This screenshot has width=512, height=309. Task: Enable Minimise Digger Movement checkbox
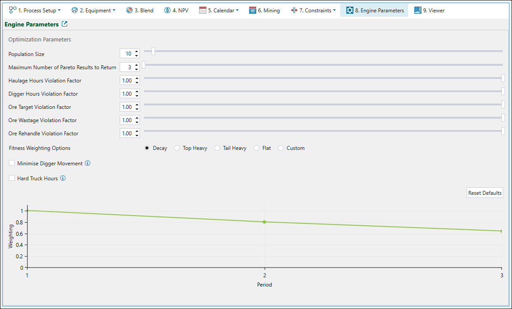point(12,163)
